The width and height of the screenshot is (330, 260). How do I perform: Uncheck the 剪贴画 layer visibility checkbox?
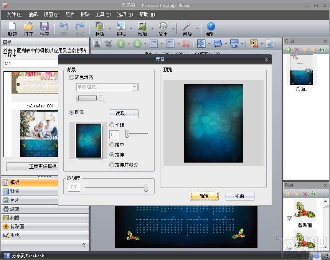[x=289, y=219]
